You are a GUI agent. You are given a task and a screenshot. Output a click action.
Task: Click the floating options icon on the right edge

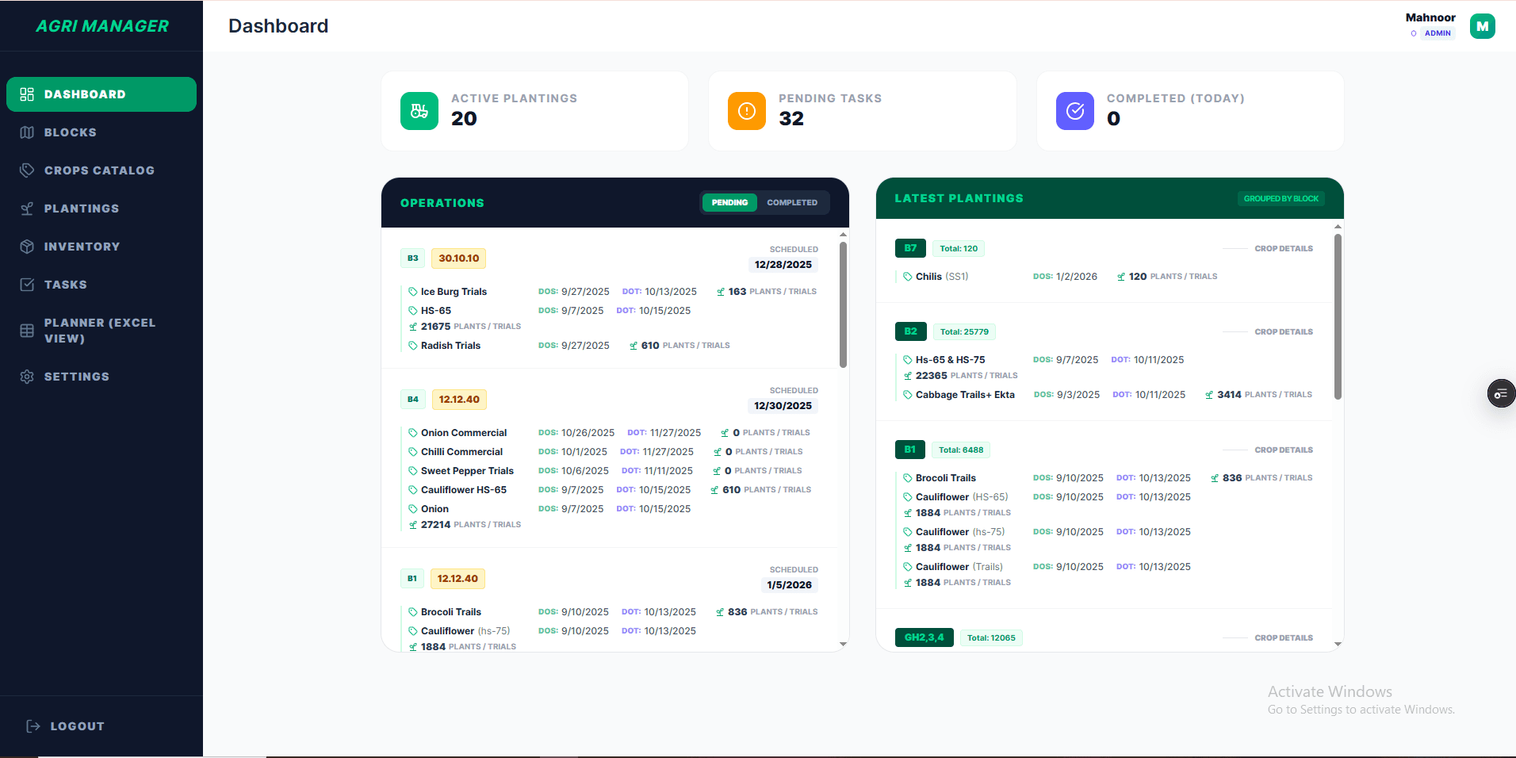(1501, 393)
